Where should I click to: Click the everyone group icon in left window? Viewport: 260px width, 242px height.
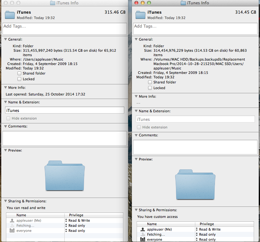pyautogui.click(x=12, y=231)
